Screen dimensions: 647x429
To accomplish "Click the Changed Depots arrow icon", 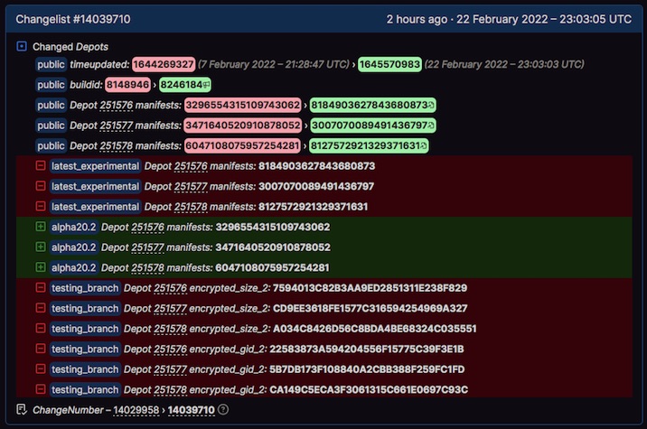I will click(x=22, y=45).
